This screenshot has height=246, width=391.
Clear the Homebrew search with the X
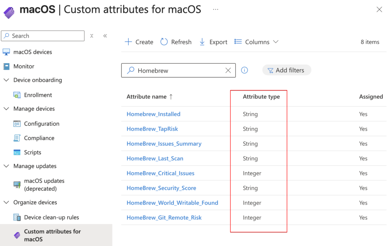[228, 70]
